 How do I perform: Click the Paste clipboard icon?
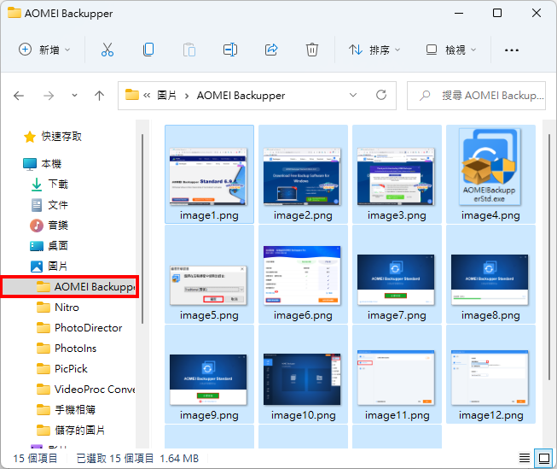click(189, 50)
